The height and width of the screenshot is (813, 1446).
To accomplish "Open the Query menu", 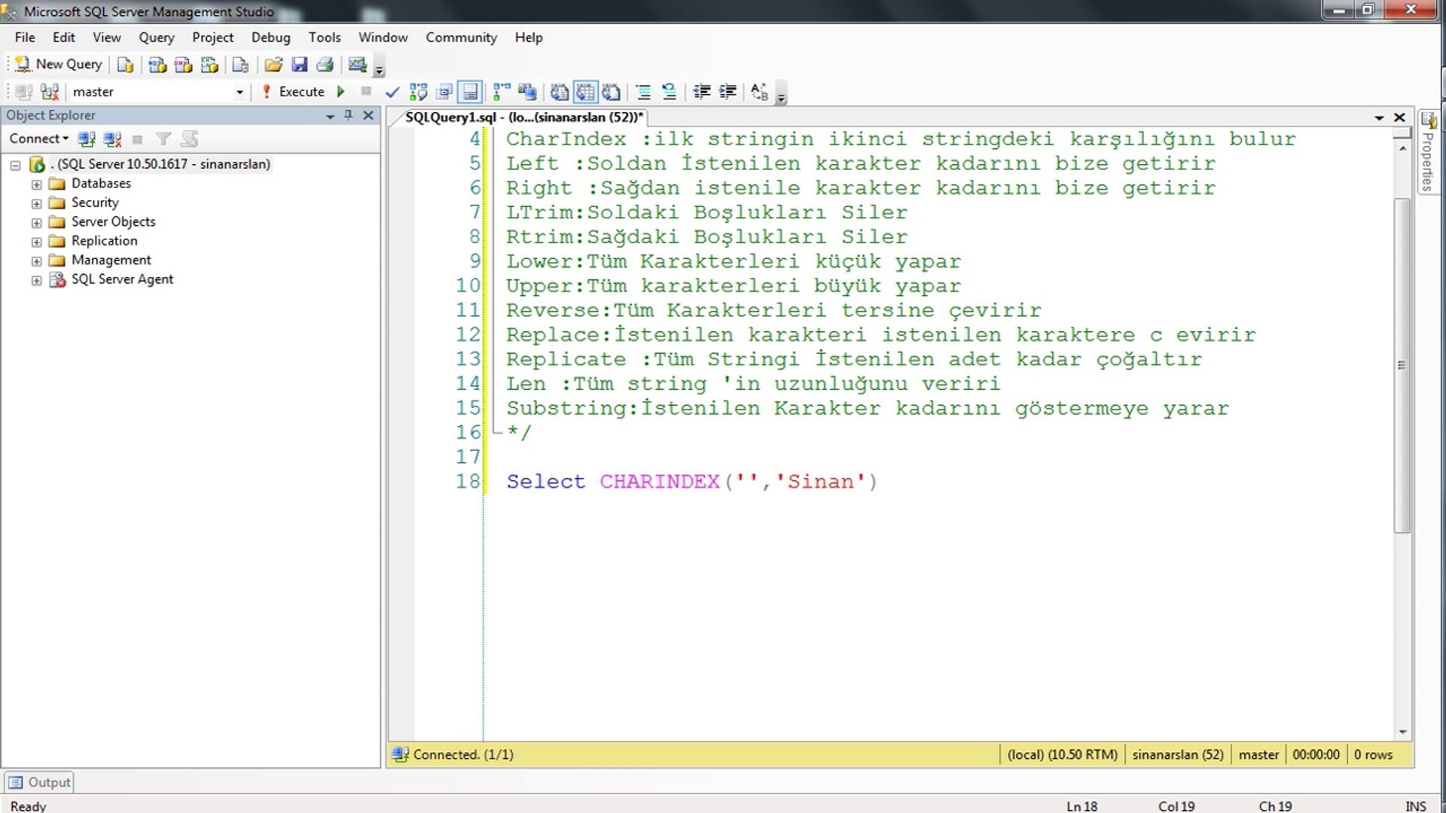I will 156,38.
